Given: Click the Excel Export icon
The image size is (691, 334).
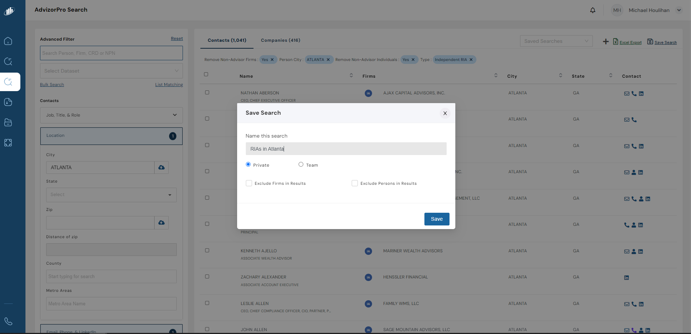Looking at the screenshot, I should pos(615,42).
